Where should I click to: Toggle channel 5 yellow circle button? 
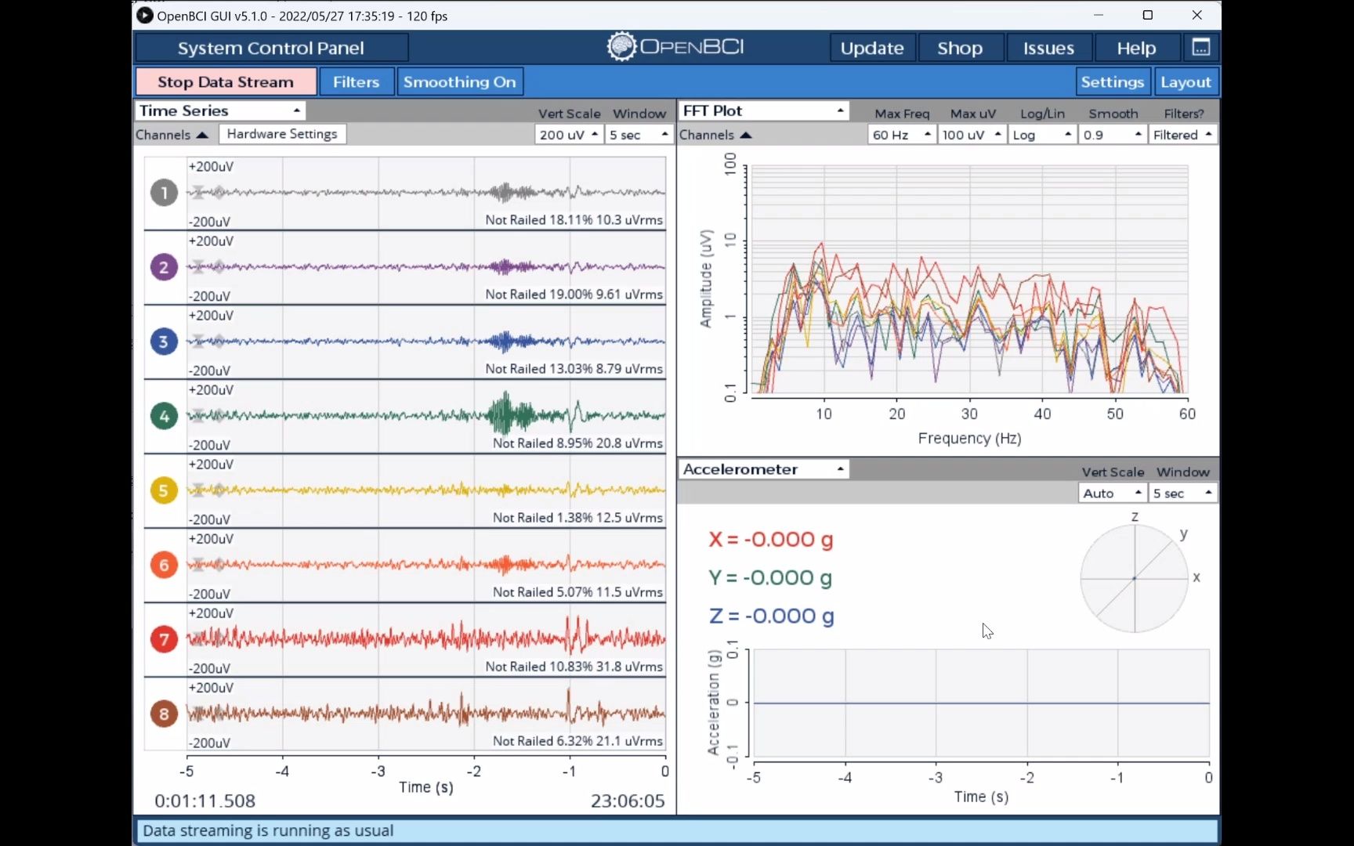[x=164, y=490]
